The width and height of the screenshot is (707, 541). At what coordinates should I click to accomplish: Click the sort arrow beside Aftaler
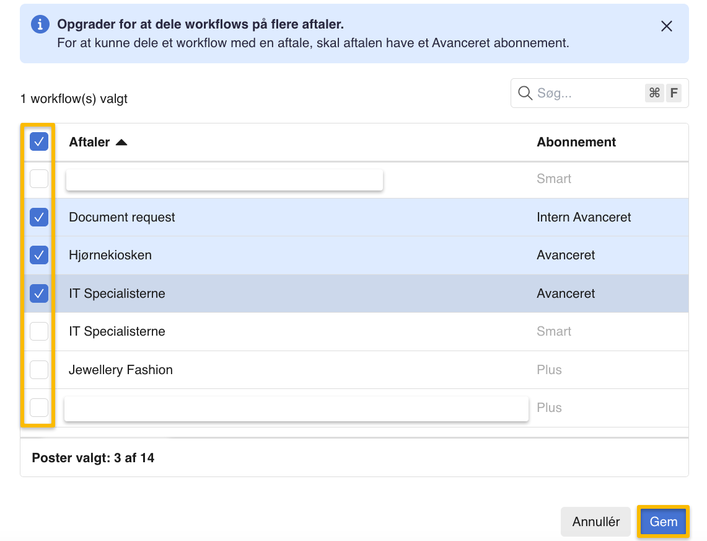pyautogui.click(x=121, y=143)
